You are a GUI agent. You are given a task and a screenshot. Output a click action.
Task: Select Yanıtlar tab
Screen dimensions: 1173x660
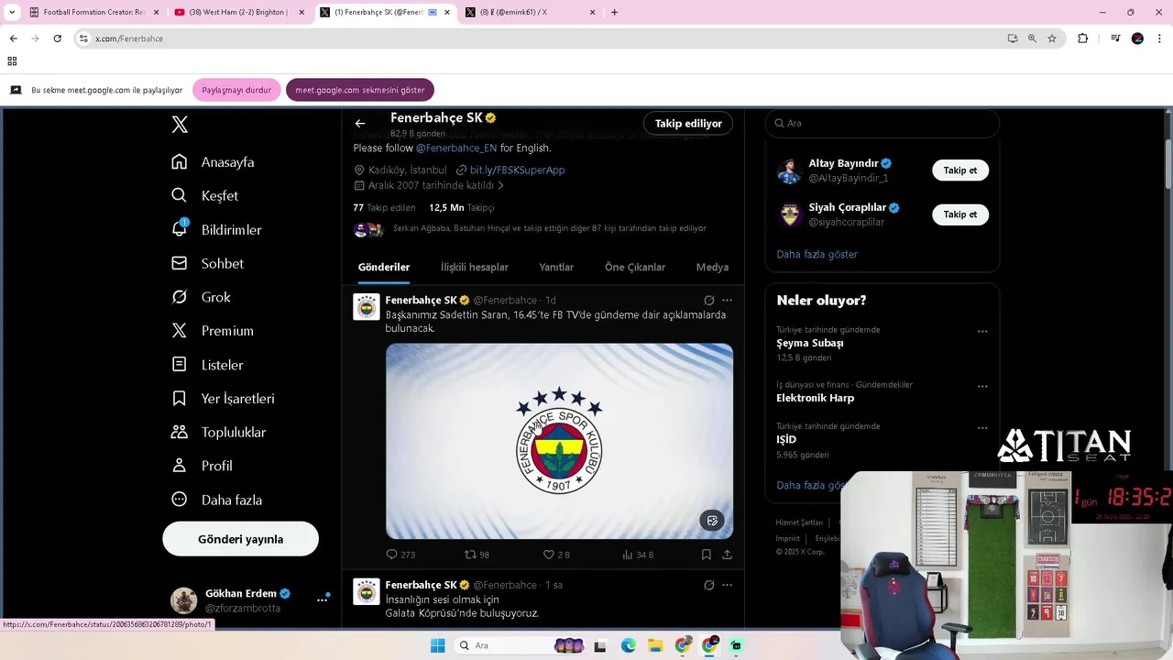[x=556, y=268]
